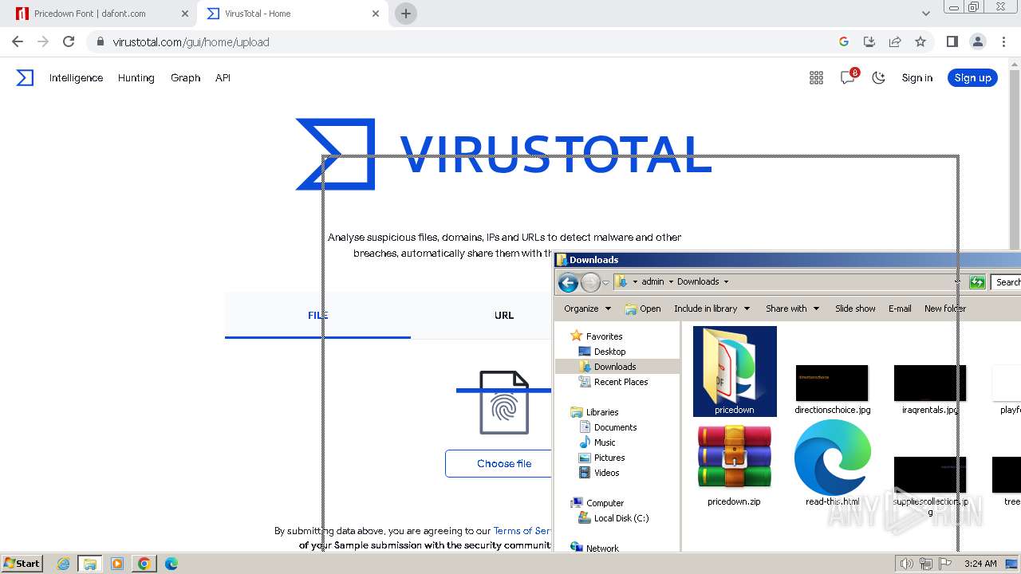Toggle the dark mode moon icon
1021x574 pixels.
coord(878,77)
